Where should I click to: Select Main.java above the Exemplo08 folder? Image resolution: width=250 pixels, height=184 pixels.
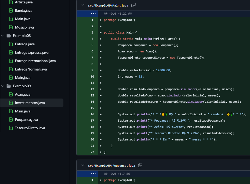point(23,19)
